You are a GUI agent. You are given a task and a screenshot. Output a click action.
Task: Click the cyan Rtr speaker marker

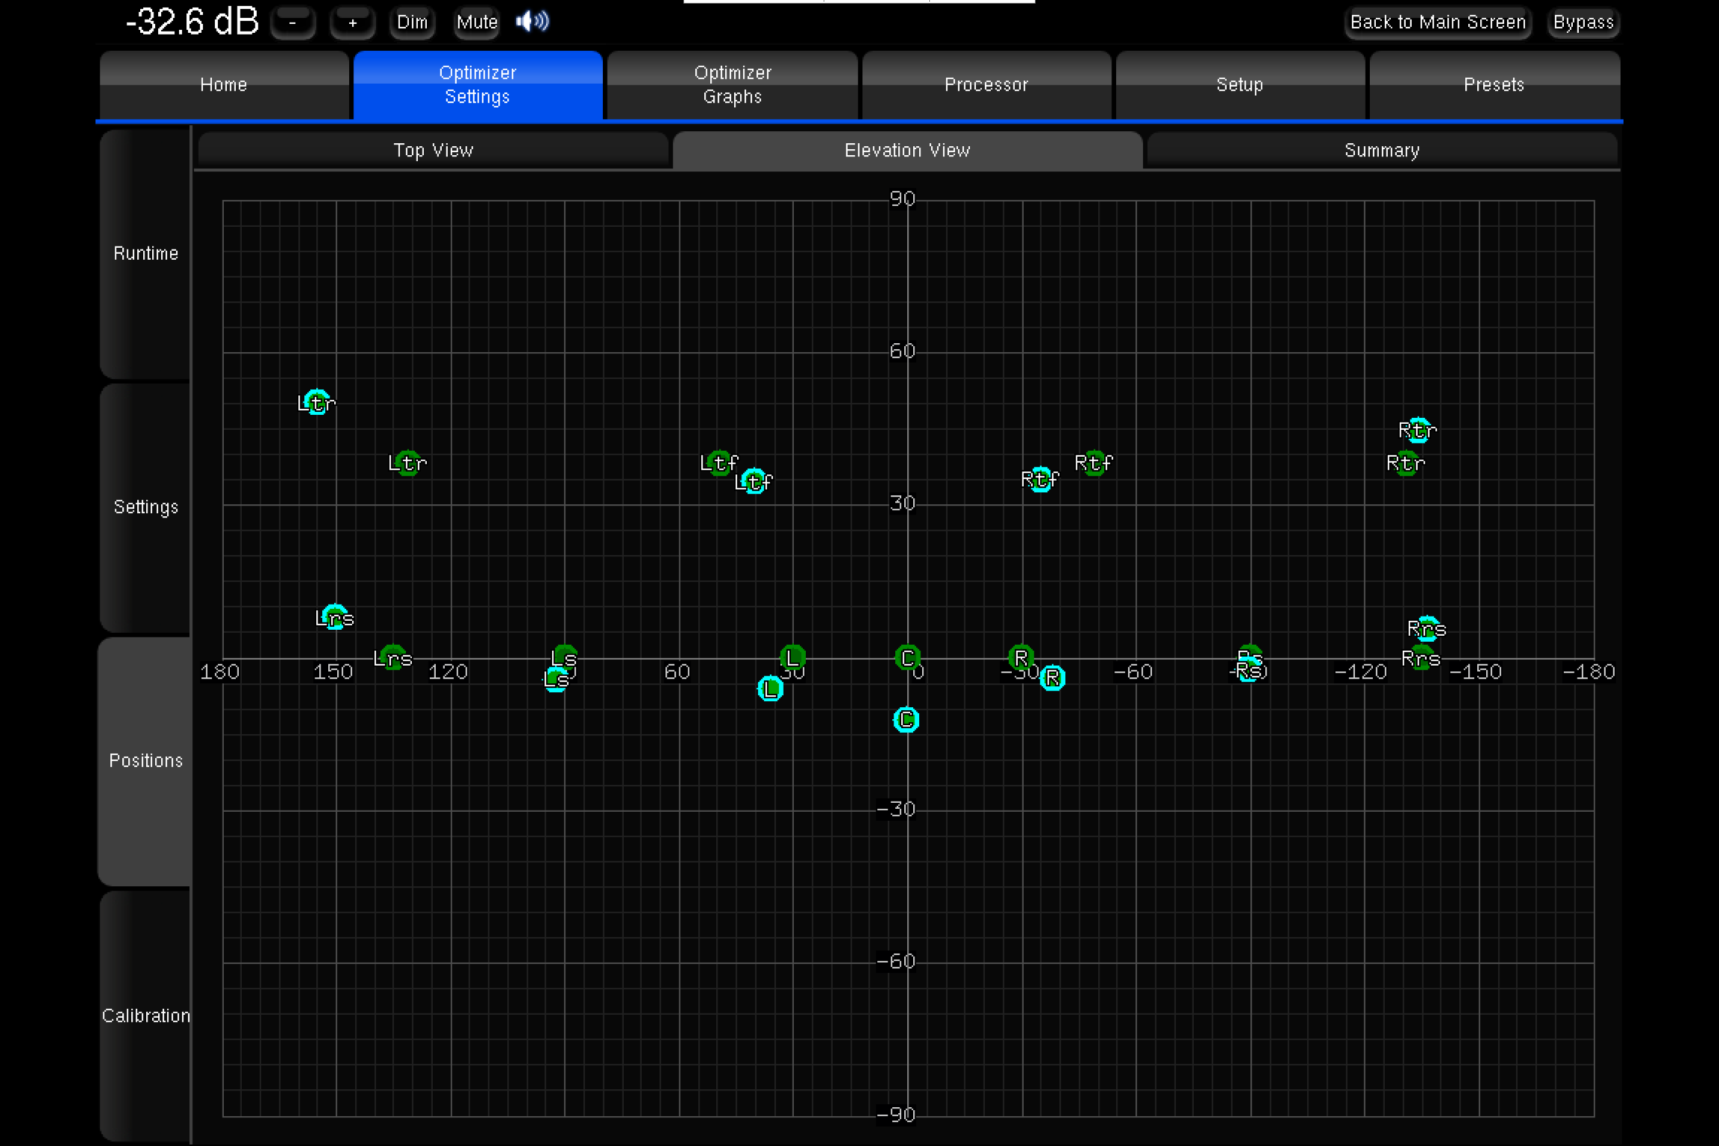pyautogui.click(x=1419, y=430)
